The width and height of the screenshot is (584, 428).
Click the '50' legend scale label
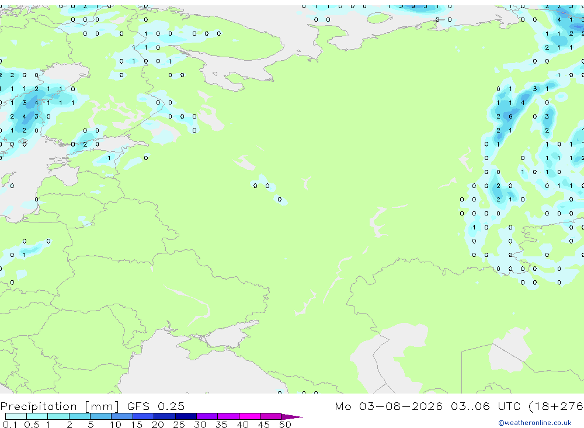click(285, 424)
